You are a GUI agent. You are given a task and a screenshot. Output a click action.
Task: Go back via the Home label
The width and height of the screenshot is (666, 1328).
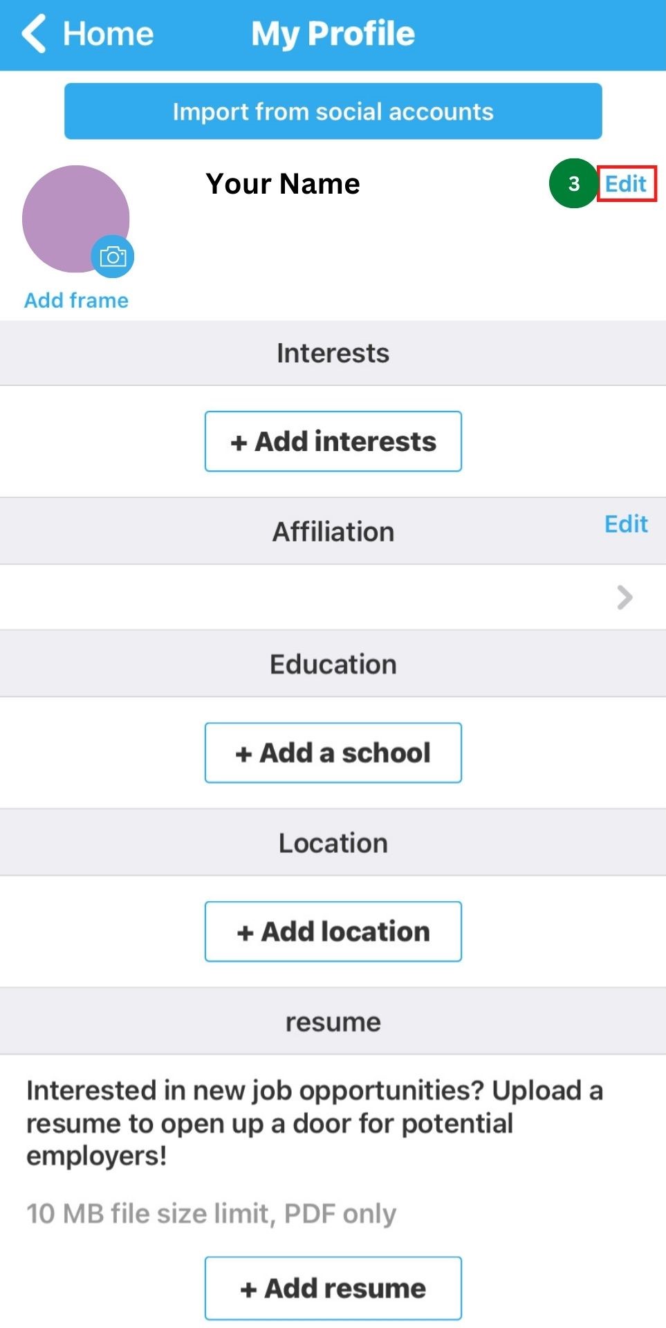click(x=109, y=33)
